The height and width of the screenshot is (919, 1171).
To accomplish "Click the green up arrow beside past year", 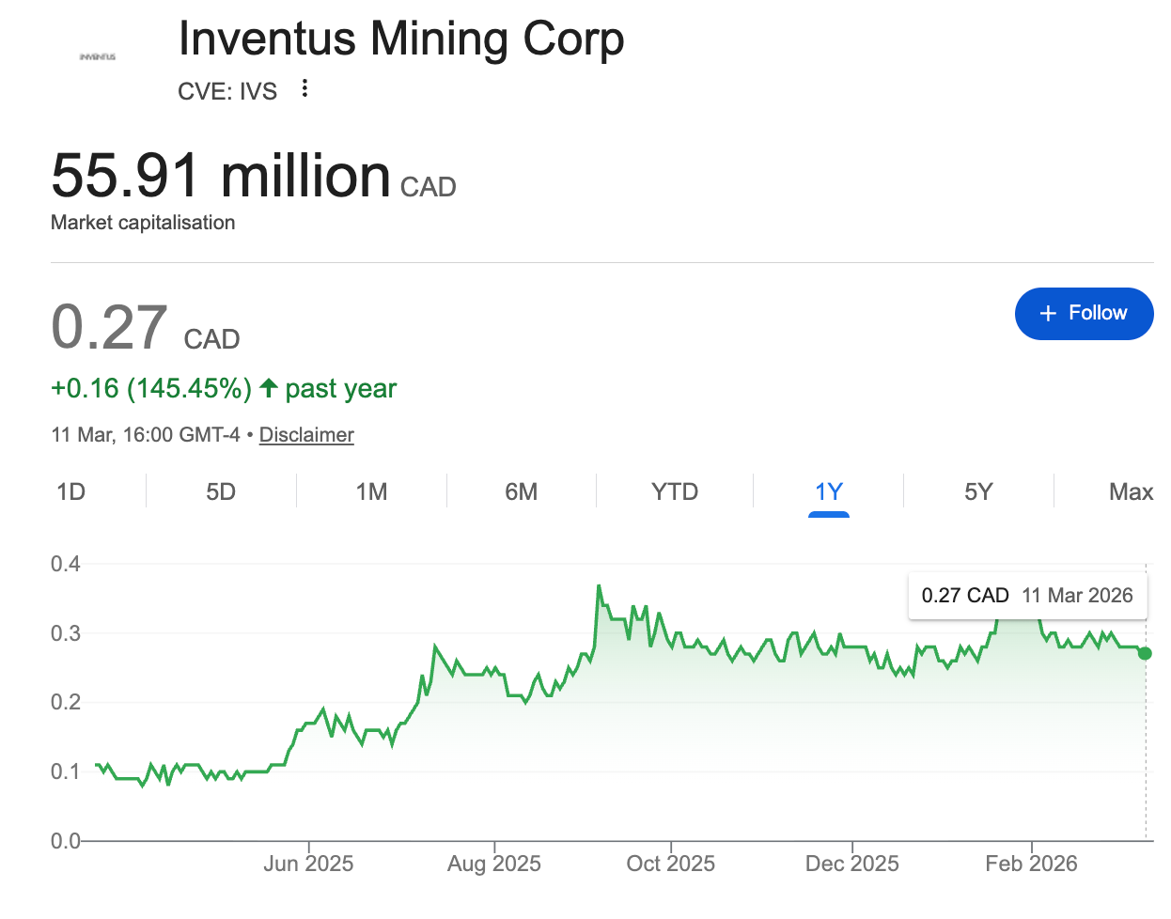I will coord(269,388).
